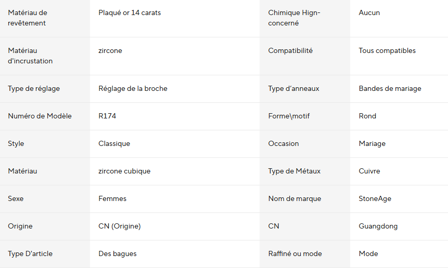Click the 'Cuivre' metal type value
Viewport: 448px width, 268px height.
coord(369,171)
